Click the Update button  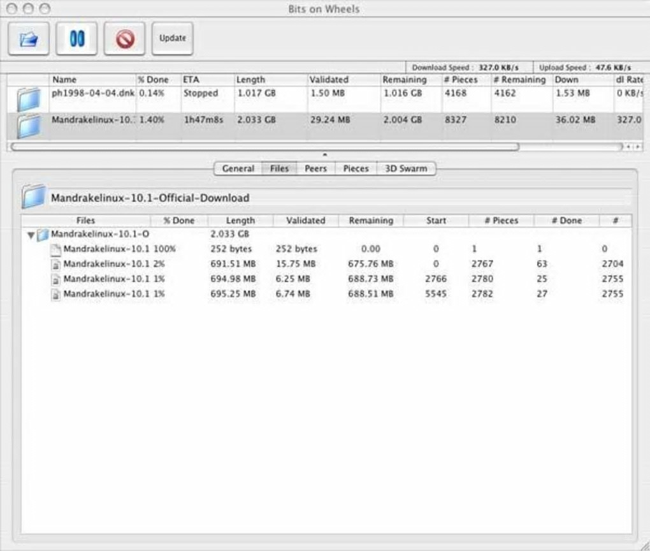173,39
